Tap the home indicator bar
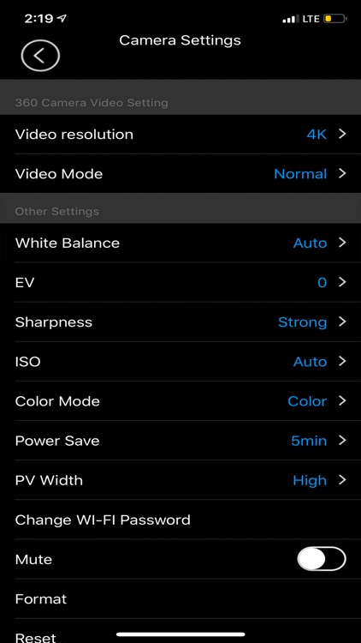 (x=180, y=634)
